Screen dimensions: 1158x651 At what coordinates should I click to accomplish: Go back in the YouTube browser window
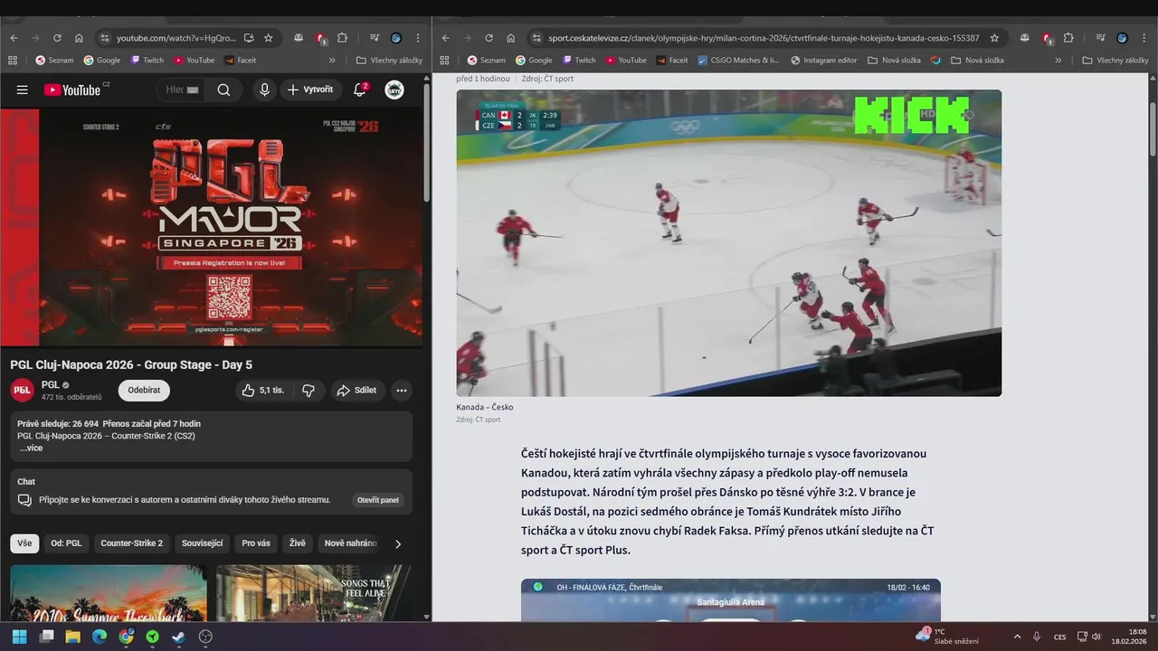coord(14,38)
